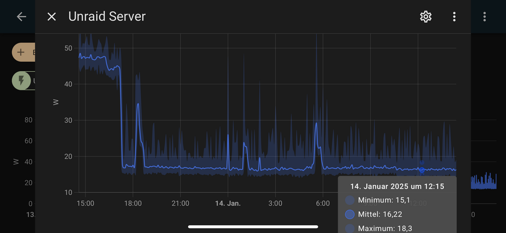
Task: Open Unraid Server settings gear
Action: [426, 17]
